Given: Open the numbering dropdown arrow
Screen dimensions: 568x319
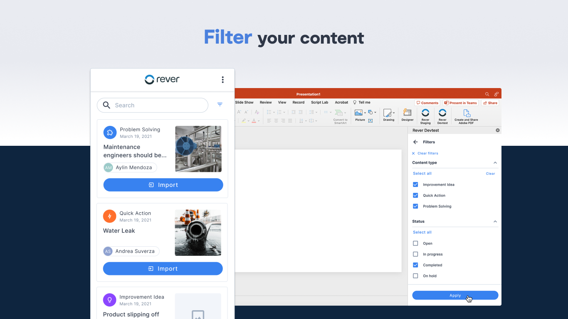Looking at the screenshot, I should (284, 112).
